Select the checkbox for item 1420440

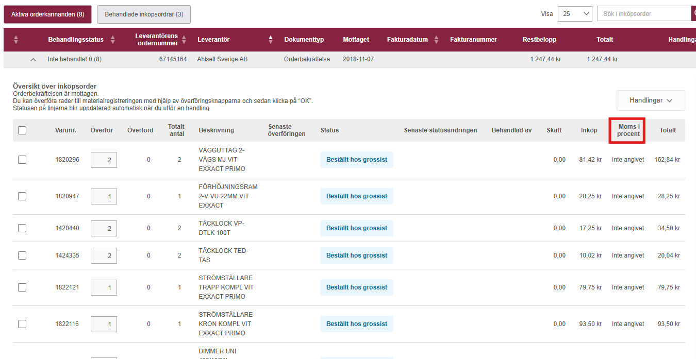point(22,228)
